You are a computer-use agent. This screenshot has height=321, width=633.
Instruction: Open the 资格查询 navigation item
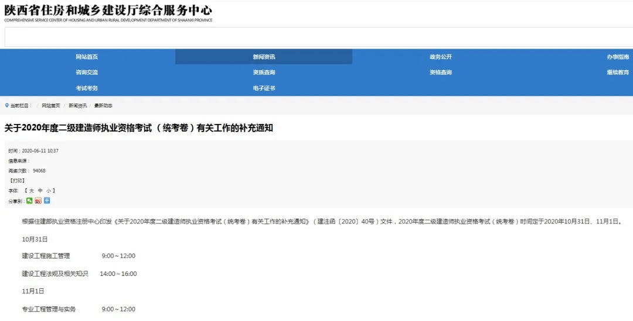click(440, 73)
